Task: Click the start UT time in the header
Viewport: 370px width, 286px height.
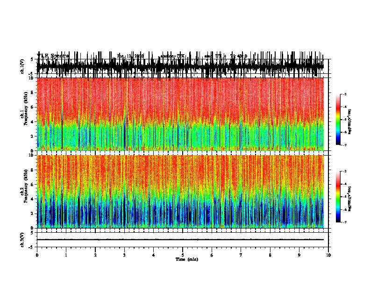Action: pyautogui.click(x=226, y=56)
